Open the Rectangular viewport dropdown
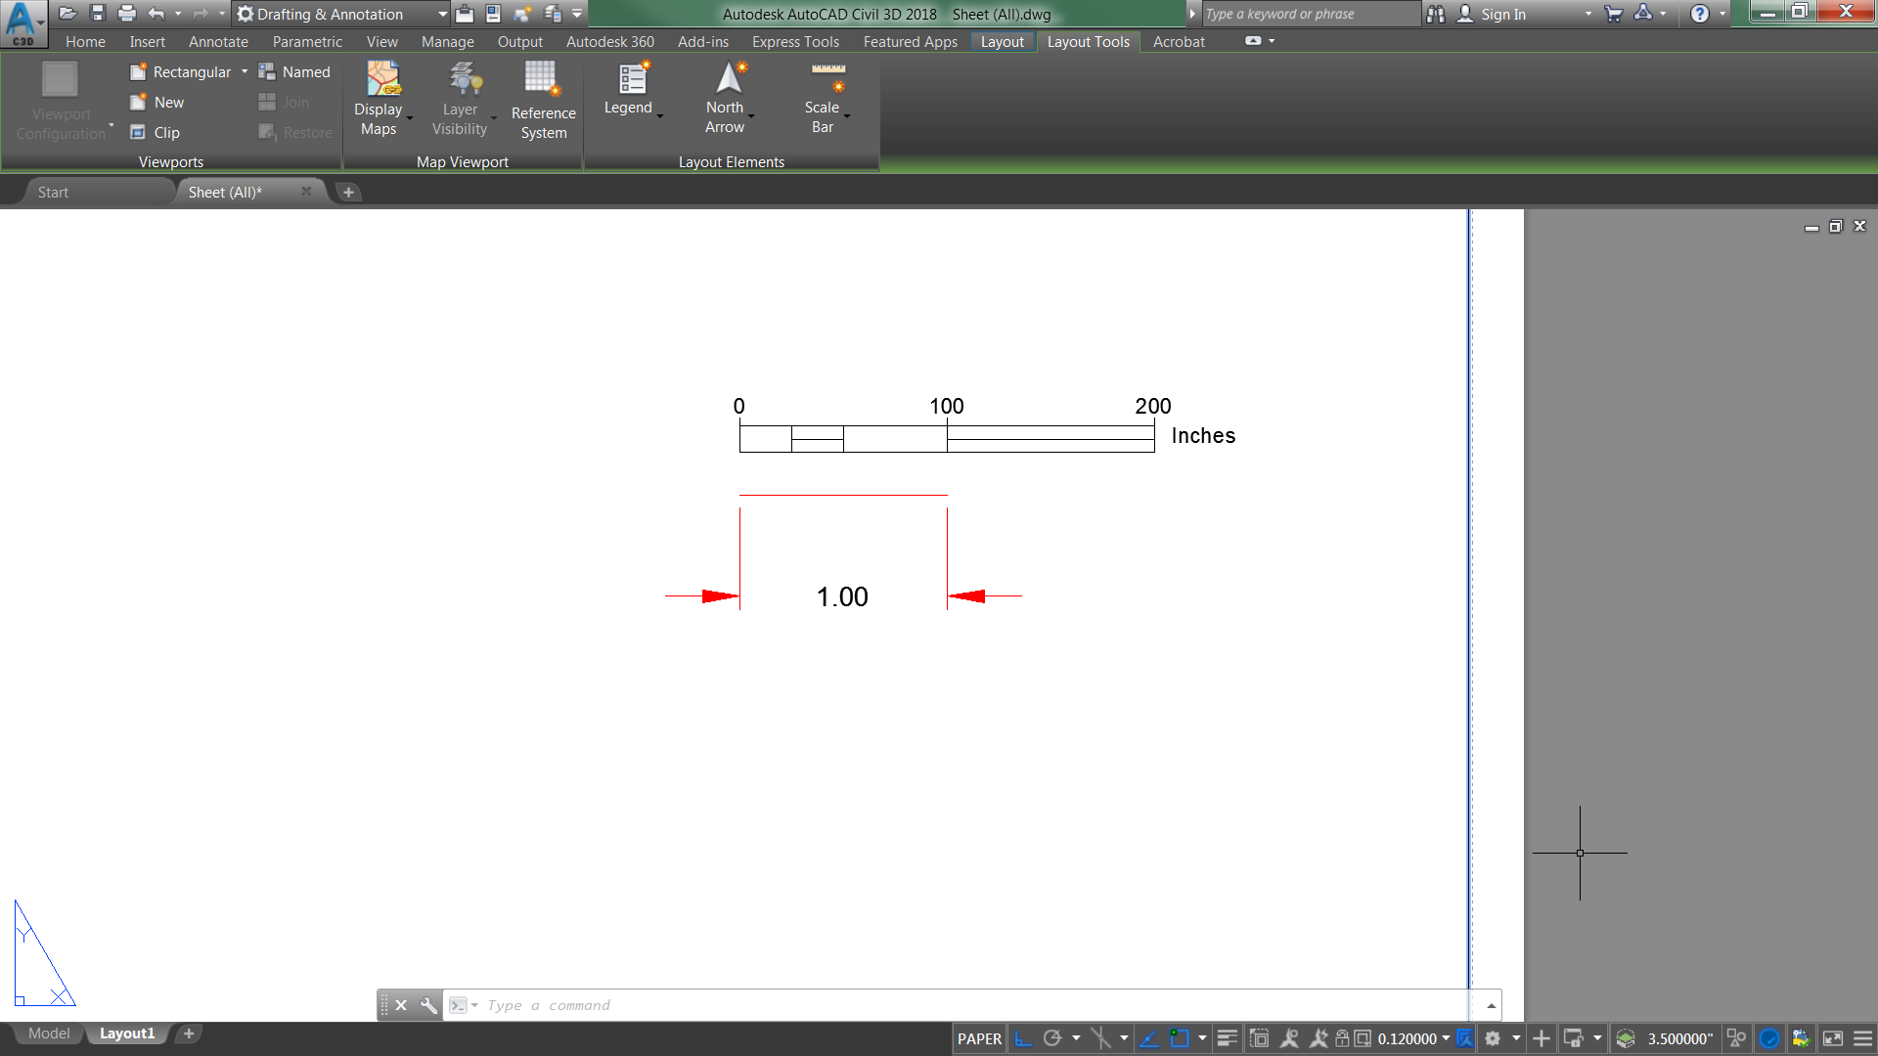This screenshot has height=1056, width=1878. (x=245, y=71)
